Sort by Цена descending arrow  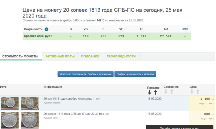point(192,91)
